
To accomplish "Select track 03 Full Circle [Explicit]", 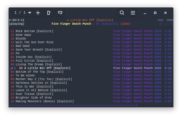I will (91, 61).
